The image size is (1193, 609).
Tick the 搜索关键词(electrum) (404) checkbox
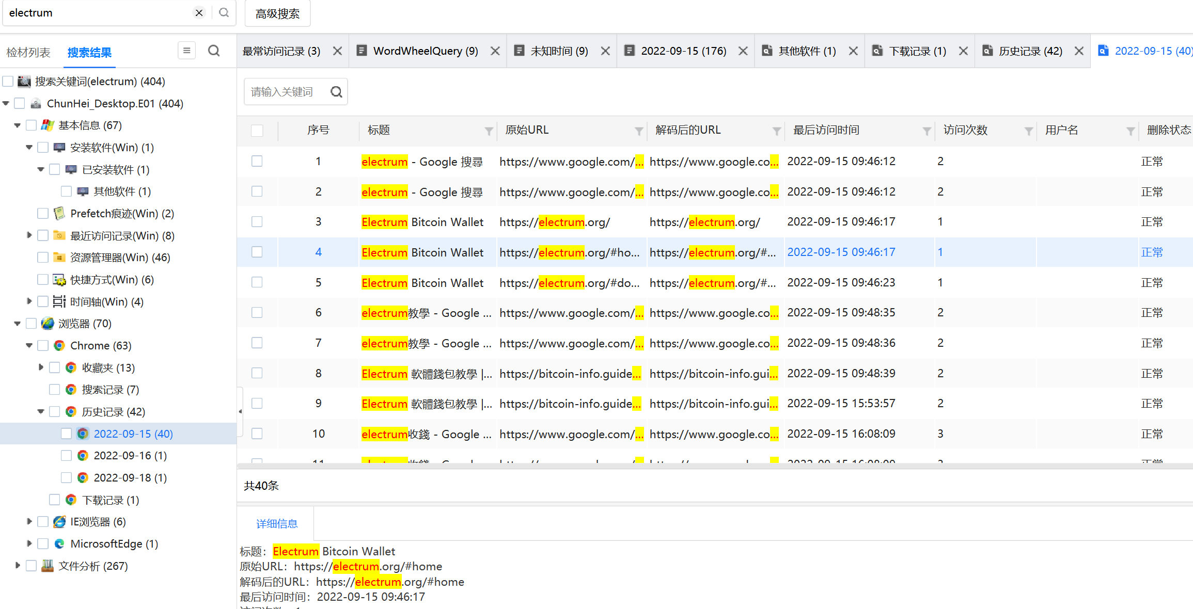click(x=8, y=82)
